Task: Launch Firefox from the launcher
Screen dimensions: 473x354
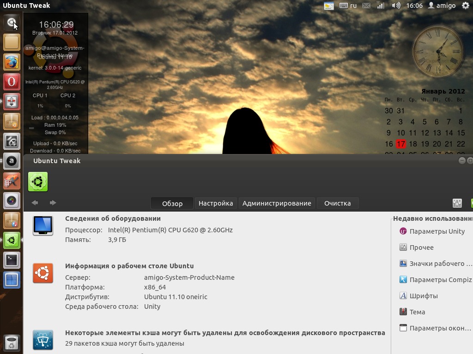Action: coord(12,62)
